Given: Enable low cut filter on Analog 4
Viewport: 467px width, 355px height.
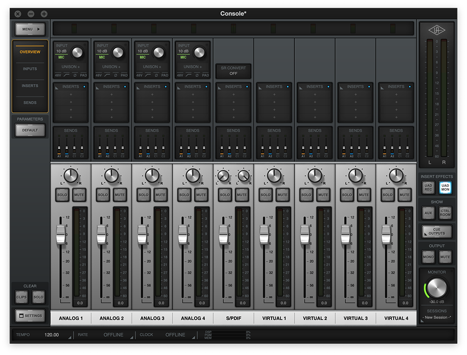Looking at the screenshot, I should (189, 75).
